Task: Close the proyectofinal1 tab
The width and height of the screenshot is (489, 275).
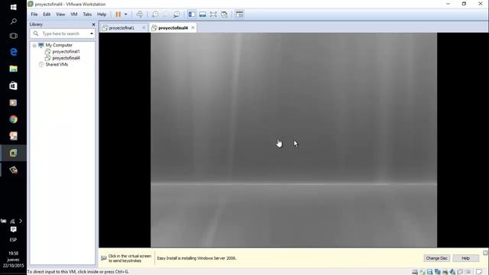Action: pyautogui.click(x=144, y=27)
